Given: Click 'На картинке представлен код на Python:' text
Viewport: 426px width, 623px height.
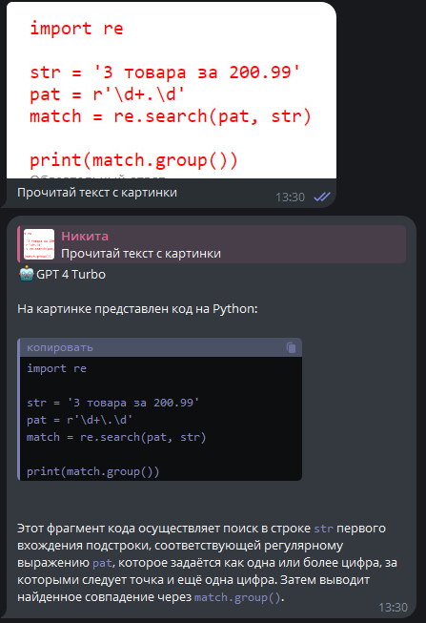Looking at the screenshot, I should [x=137, y=309].
